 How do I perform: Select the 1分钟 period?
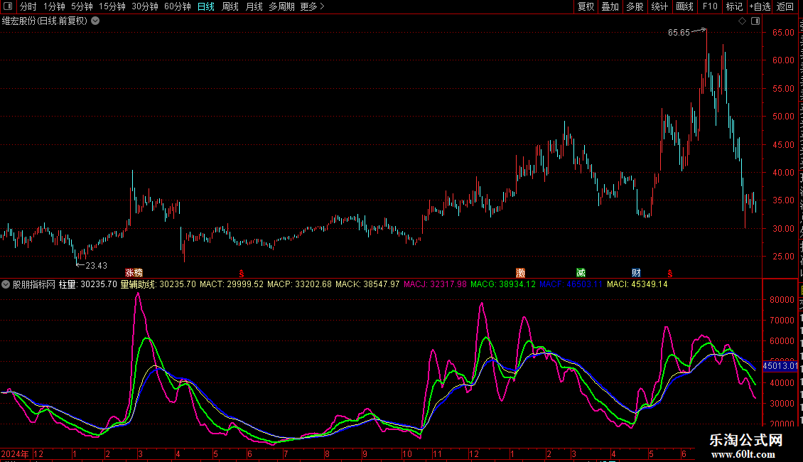pyautogui.click(x=54, y=6)
